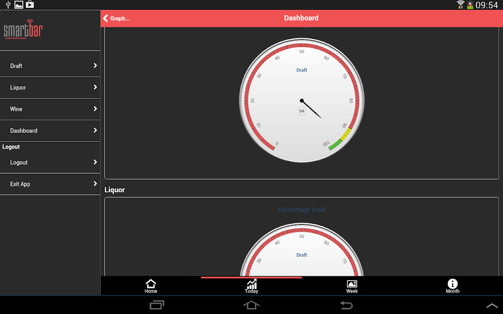Click chevron beside Logout row
Viewport: 503px width, 314px height.
95,162
